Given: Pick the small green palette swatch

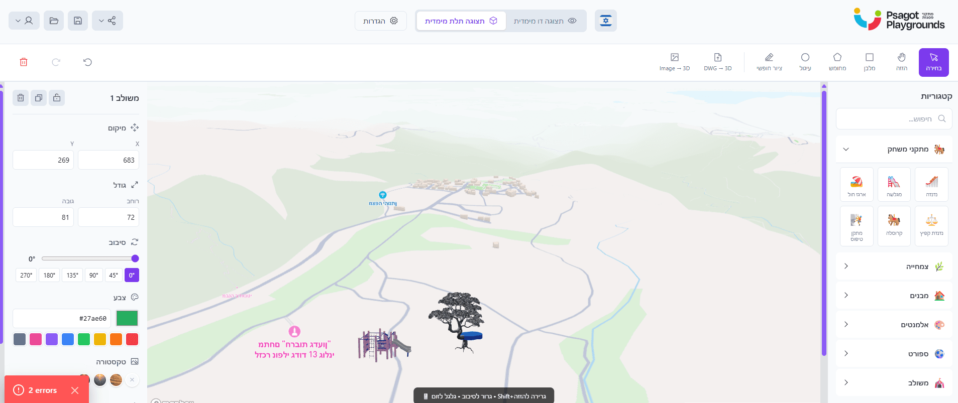Looking at the screenshot, I should (84, 339).
